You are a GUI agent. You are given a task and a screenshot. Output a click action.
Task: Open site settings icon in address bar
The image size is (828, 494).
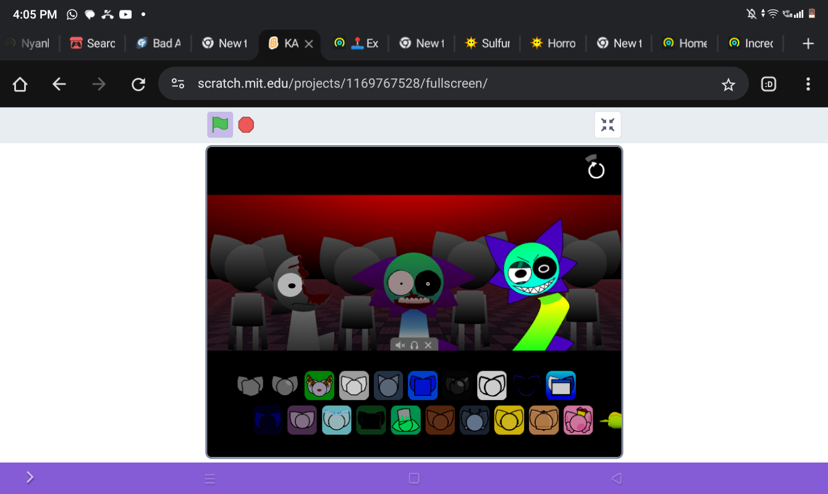click(x=178, y=84)
